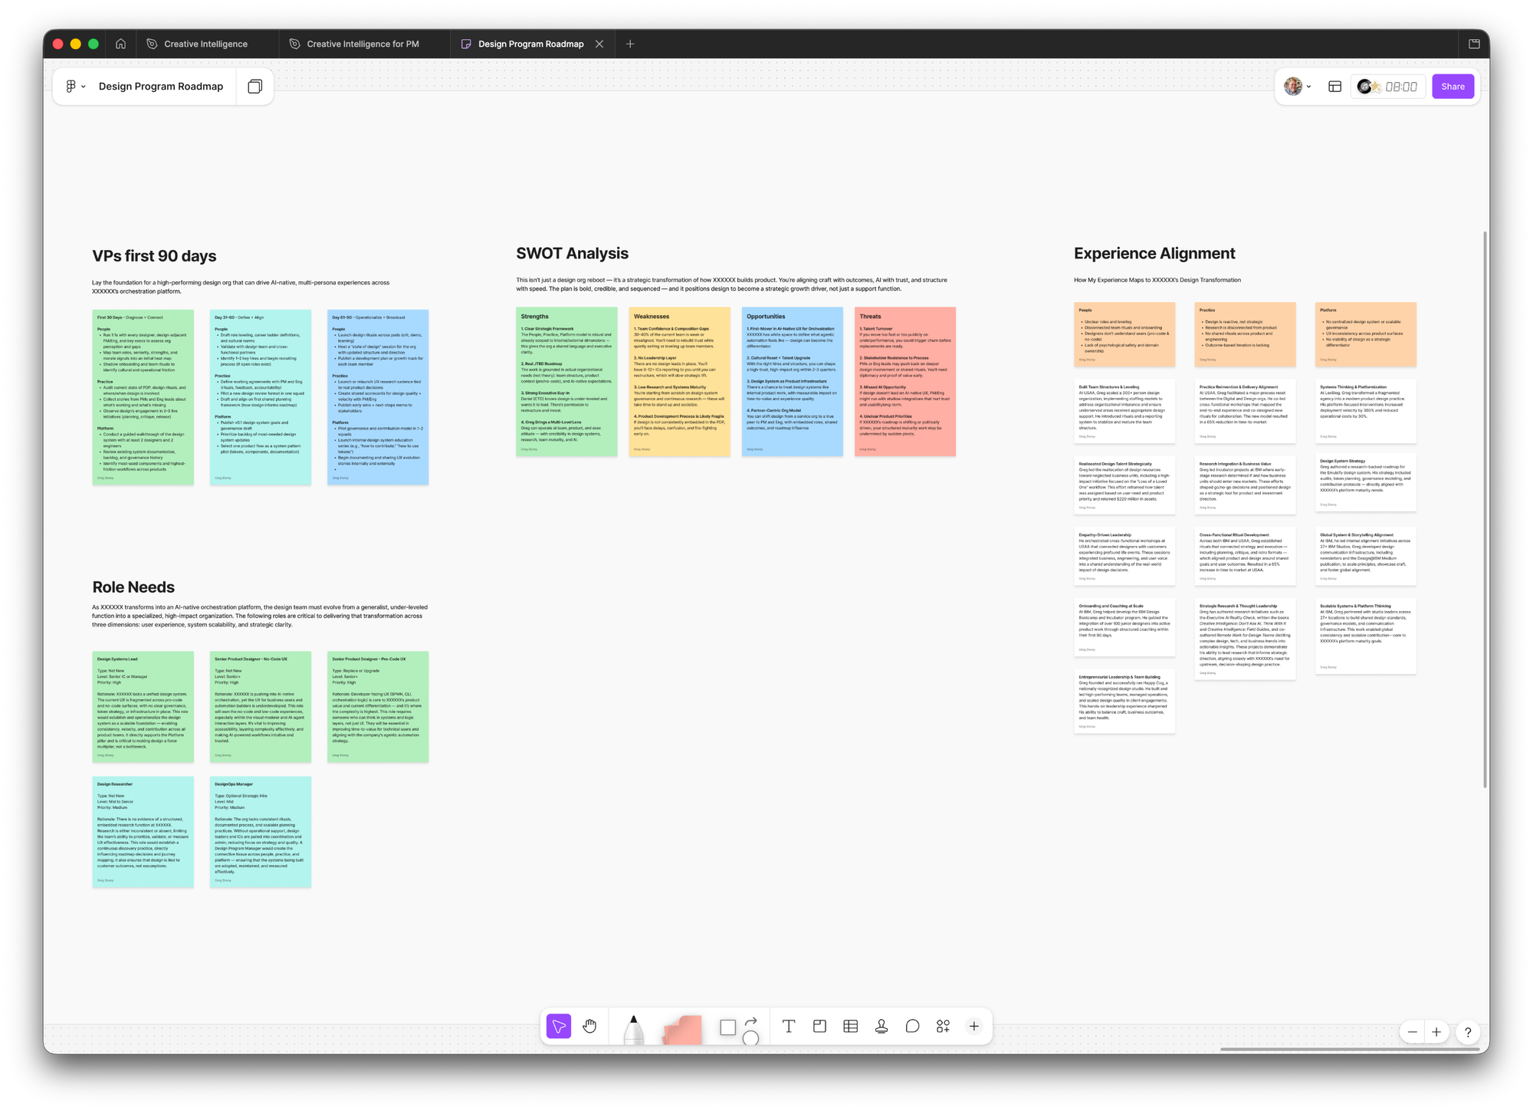Image resolution: width=1533 pixels, height=1111 pixels.
Task: Select the Text tool
Action: click(x=788, y=1026)
